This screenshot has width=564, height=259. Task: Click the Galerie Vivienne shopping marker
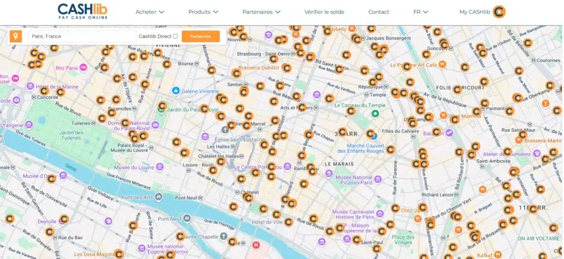click(176, 91)
